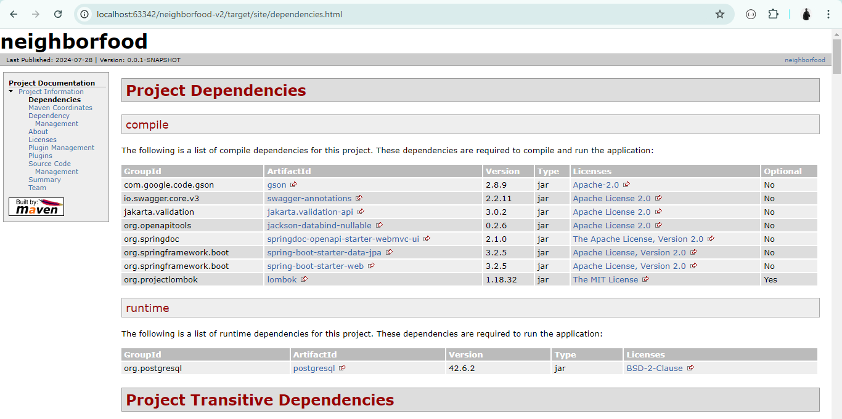
Task: Click version 42.6.2 cell
Action: tap(498, 368)
